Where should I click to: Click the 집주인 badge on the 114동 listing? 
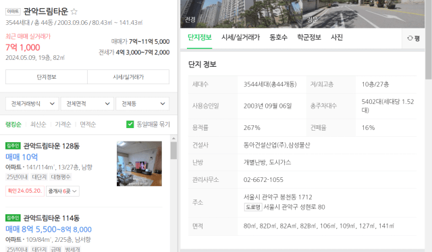pos(13,218)
